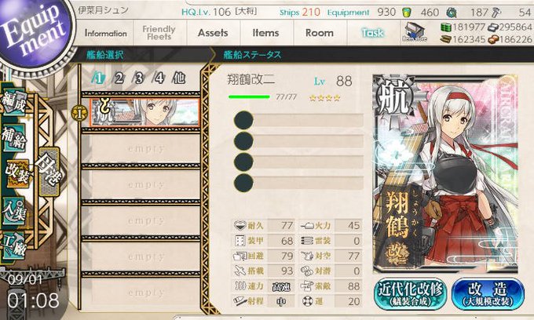Select Shoukaku ship banner in fleet list
534x320 pixels.
click(144, 112)
